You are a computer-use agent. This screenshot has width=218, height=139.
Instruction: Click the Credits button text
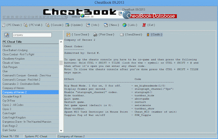pos(157,35)
